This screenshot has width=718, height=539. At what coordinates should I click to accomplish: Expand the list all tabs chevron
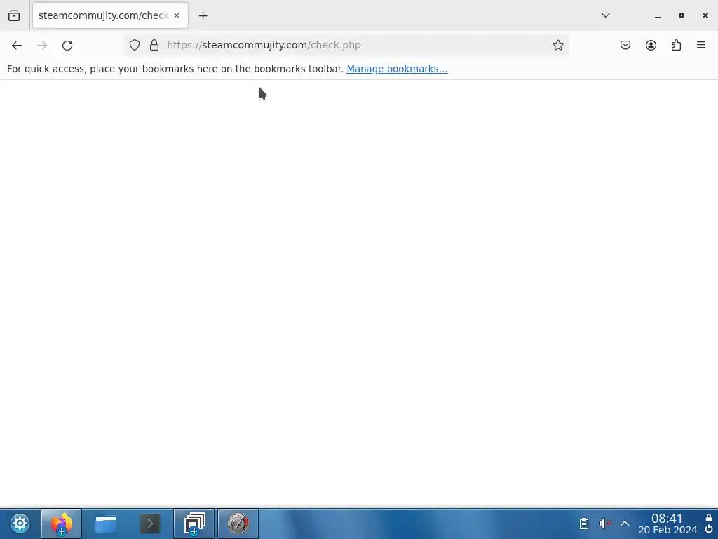[605, 15]
